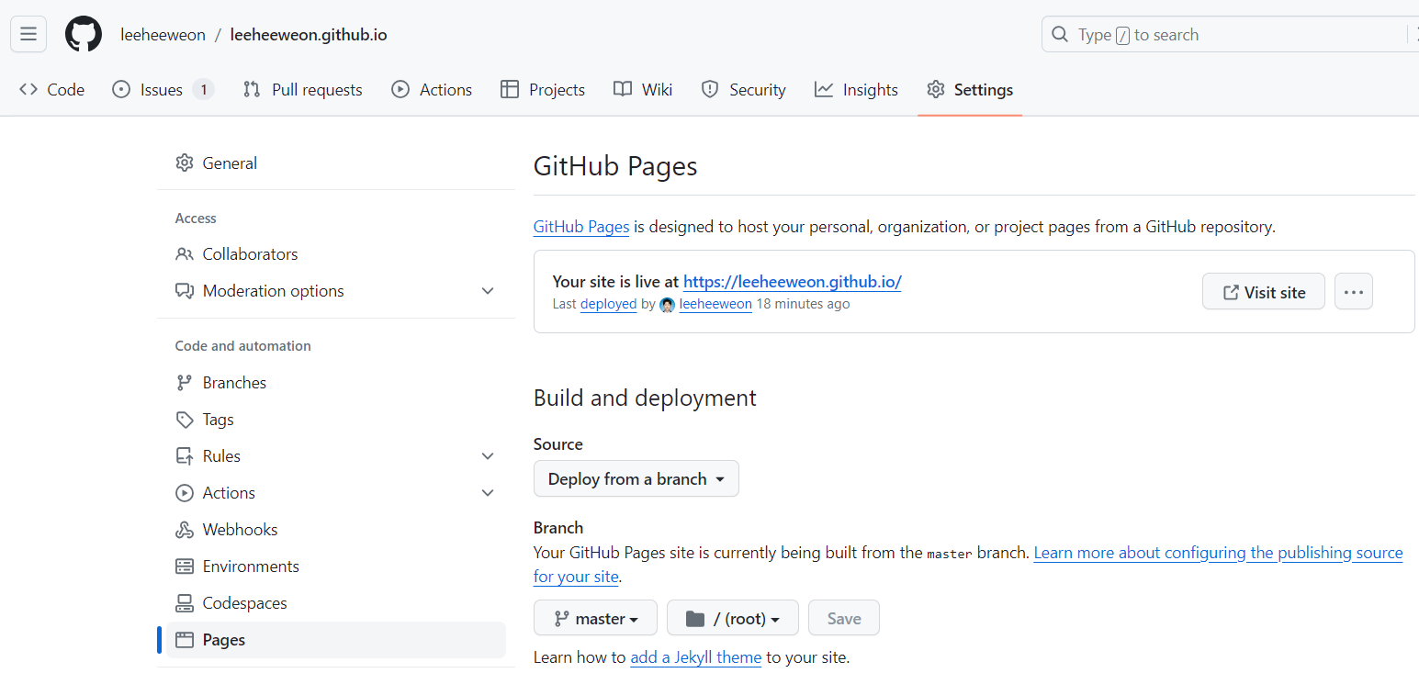1419x673 pixels.
Task: Expand the Rules section chevron
Action: [488, 456]
